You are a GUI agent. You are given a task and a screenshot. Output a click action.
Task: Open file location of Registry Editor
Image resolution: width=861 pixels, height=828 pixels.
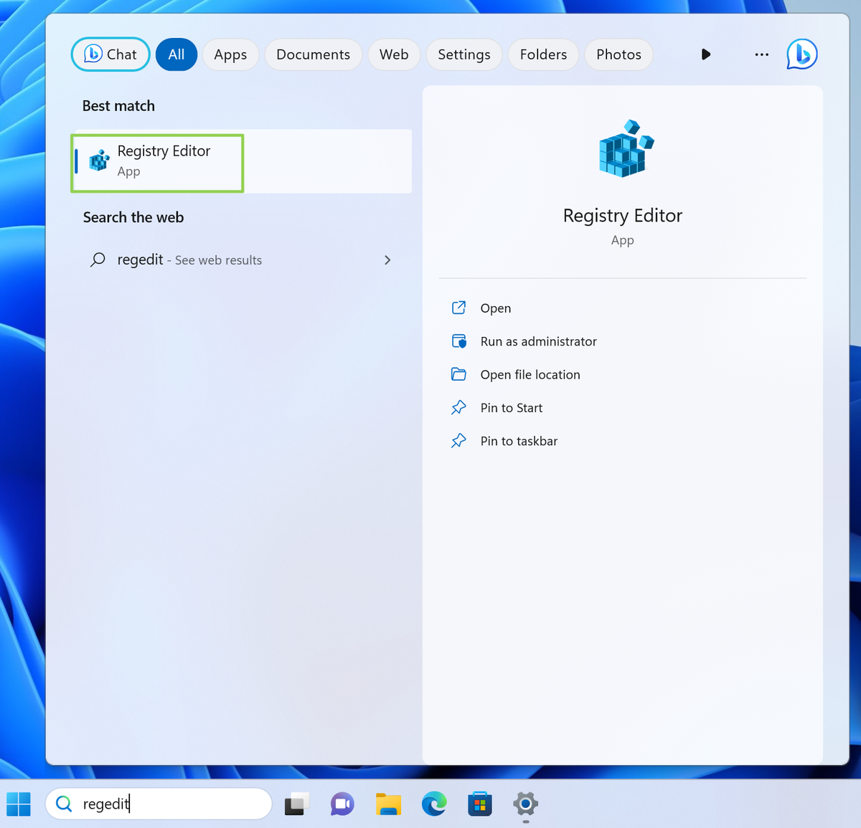click(x=530, y=374)
